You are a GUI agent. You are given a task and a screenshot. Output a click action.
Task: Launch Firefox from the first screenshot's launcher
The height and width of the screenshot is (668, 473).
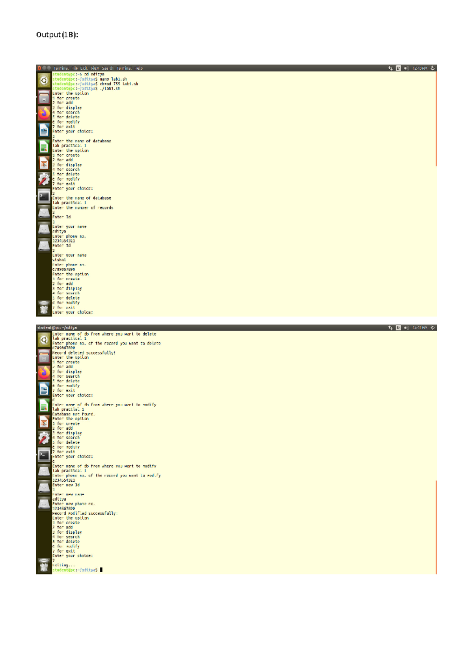pyautogui.click(x=44, y=113)
